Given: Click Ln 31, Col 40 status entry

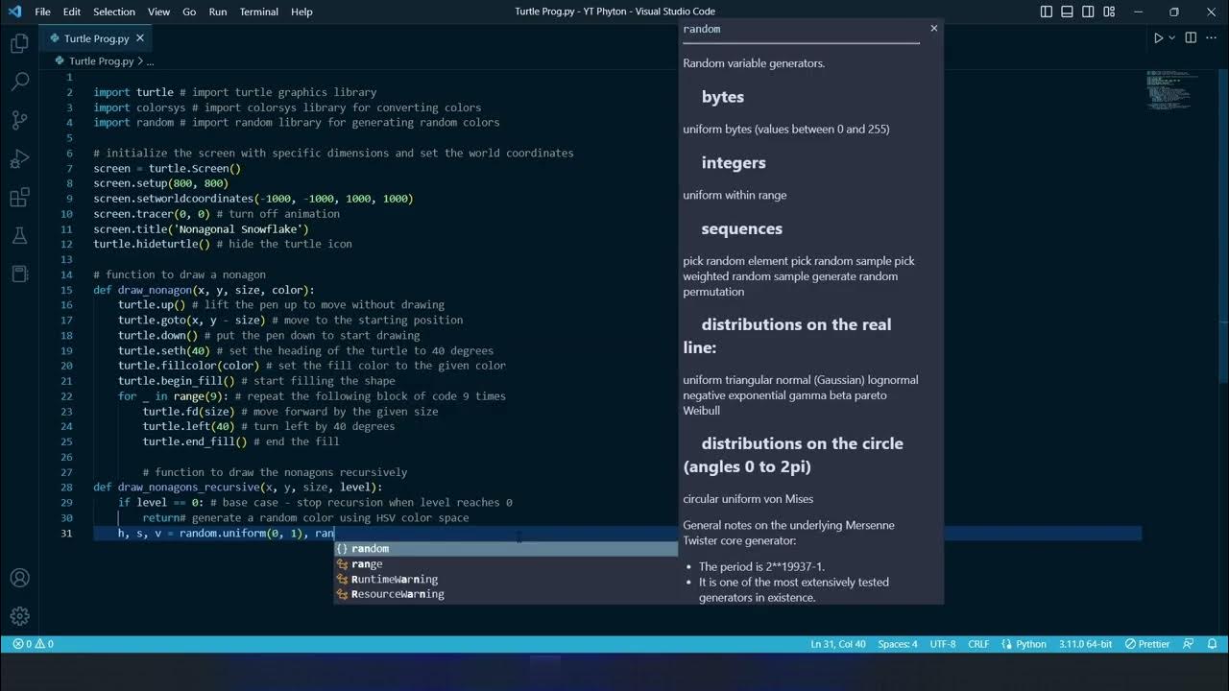Looking at the screenshot, I should (838, 644).
